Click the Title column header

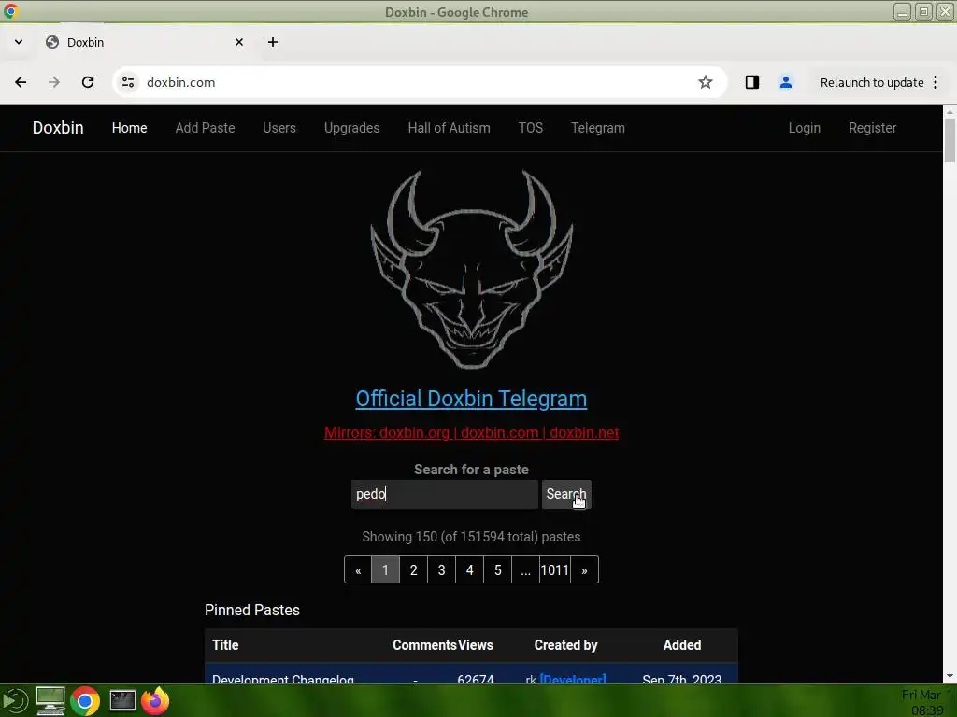point(225,645)
